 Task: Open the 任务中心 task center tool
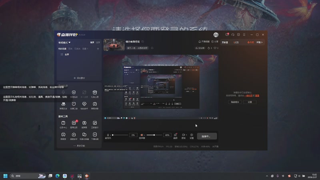(x=63, y=124)
